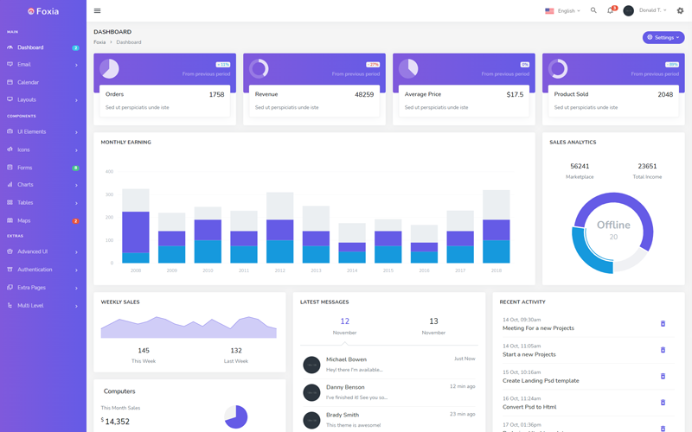692x432 pixels.
Task: Open the Dashboard sidebar item
Action: 30,48
